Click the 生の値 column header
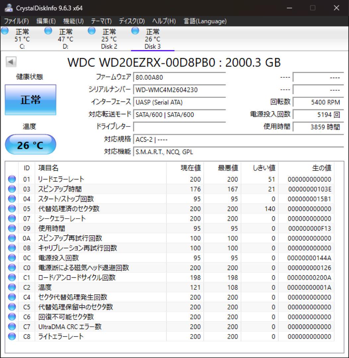 tap(306, 168)
